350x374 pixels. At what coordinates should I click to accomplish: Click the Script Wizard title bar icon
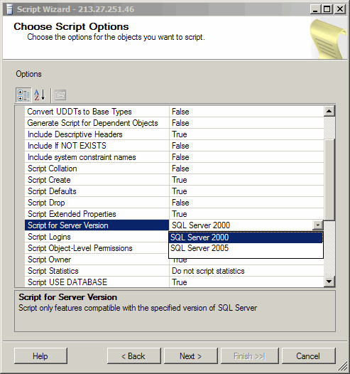9,9
